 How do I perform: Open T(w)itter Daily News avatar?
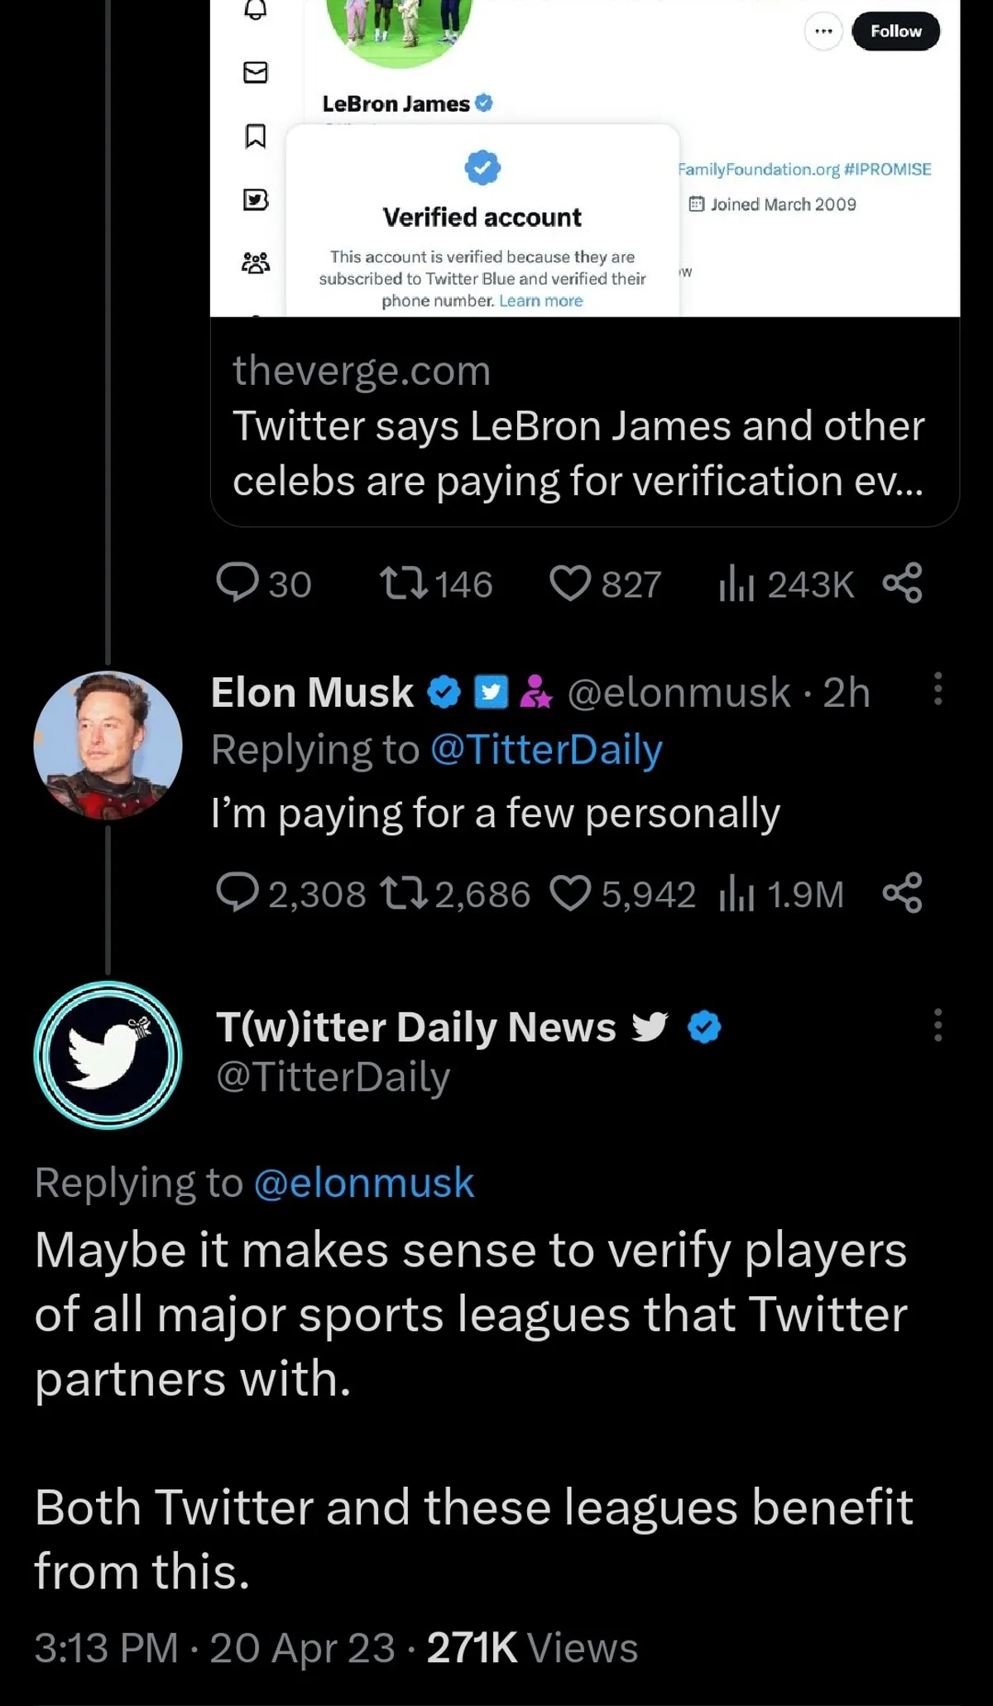[108, 1055]
